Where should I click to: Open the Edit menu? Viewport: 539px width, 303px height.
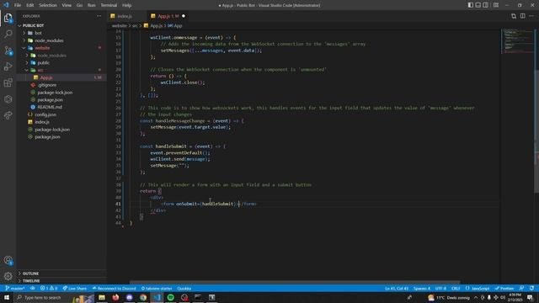pos(30,5)
